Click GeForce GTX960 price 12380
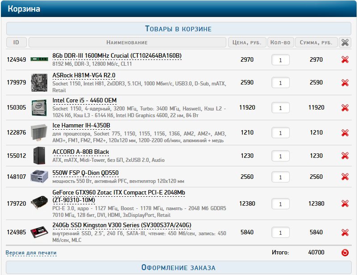The image size is (358, 275). click(x=247, y=203)
